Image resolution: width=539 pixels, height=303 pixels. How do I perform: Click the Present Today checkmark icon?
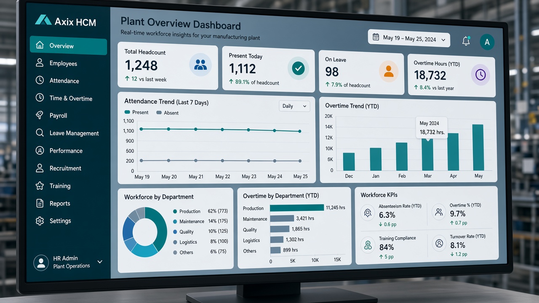[298, 69]
